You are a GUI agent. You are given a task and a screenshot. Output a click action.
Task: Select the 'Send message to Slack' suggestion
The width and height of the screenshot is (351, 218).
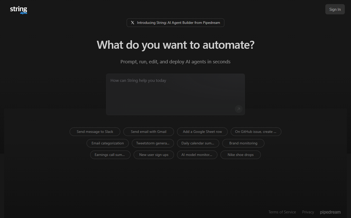tap(95, 132)
